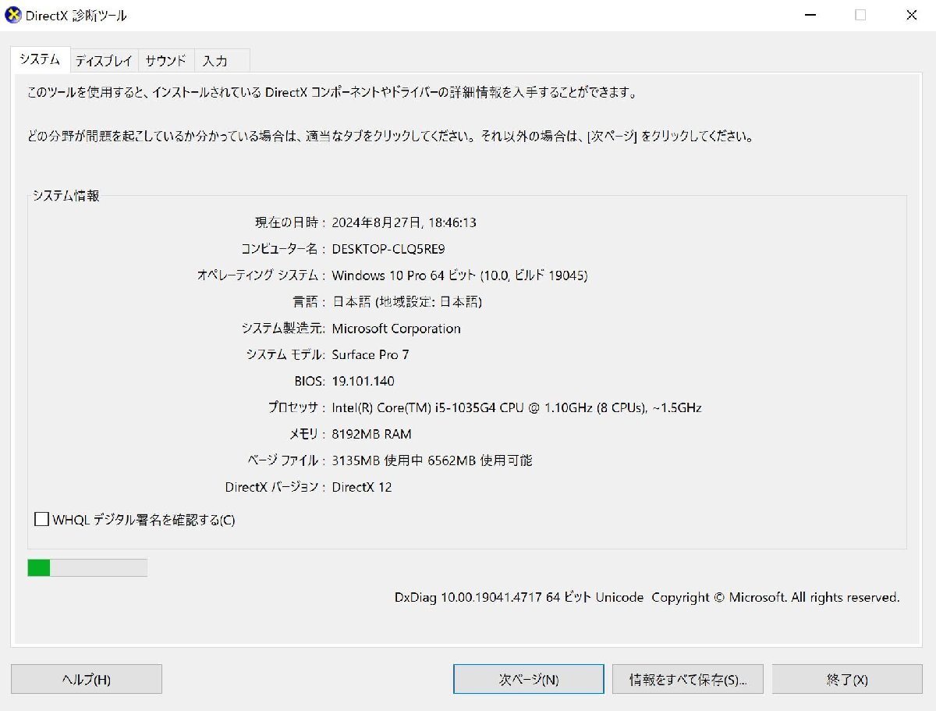Image resolution: width=936 pixels, height=711 pixels.
Task: Click Microsoft Corporation manufacturer value
Action: pos(396,329)
